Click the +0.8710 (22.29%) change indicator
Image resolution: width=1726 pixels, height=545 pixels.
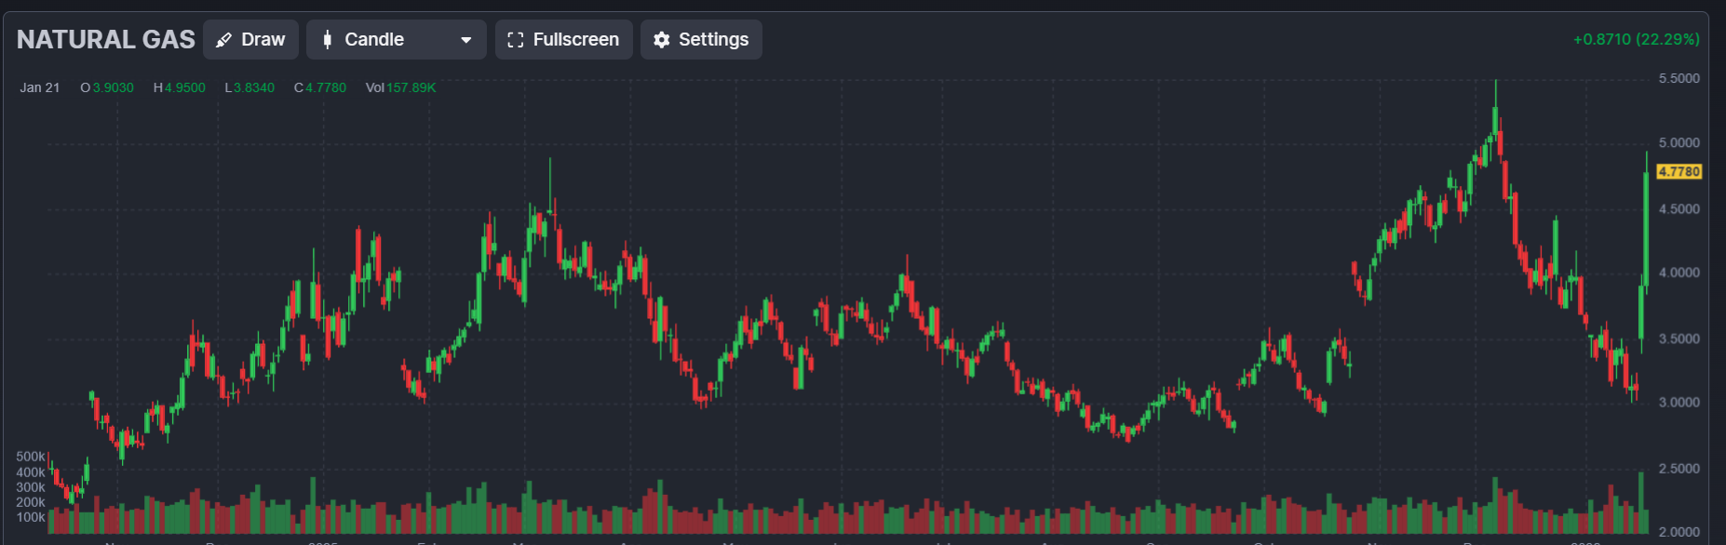pos(1636,39)
